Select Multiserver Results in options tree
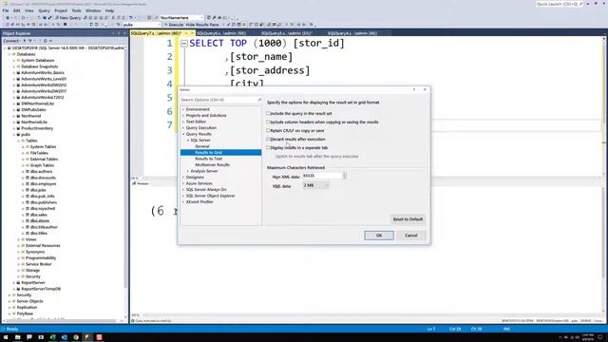 (212, 164)
